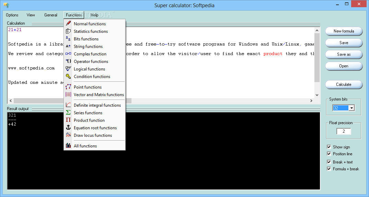This screenshot has height=197, width=369.
Task: Click the New formula button
Action: [x=344, y=31]
